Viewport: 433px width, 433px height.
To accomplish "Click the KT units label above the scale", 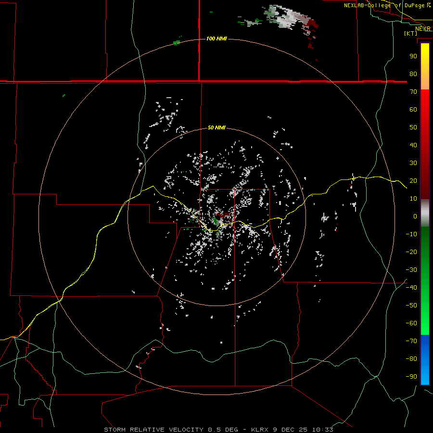I will pos(411,33).
